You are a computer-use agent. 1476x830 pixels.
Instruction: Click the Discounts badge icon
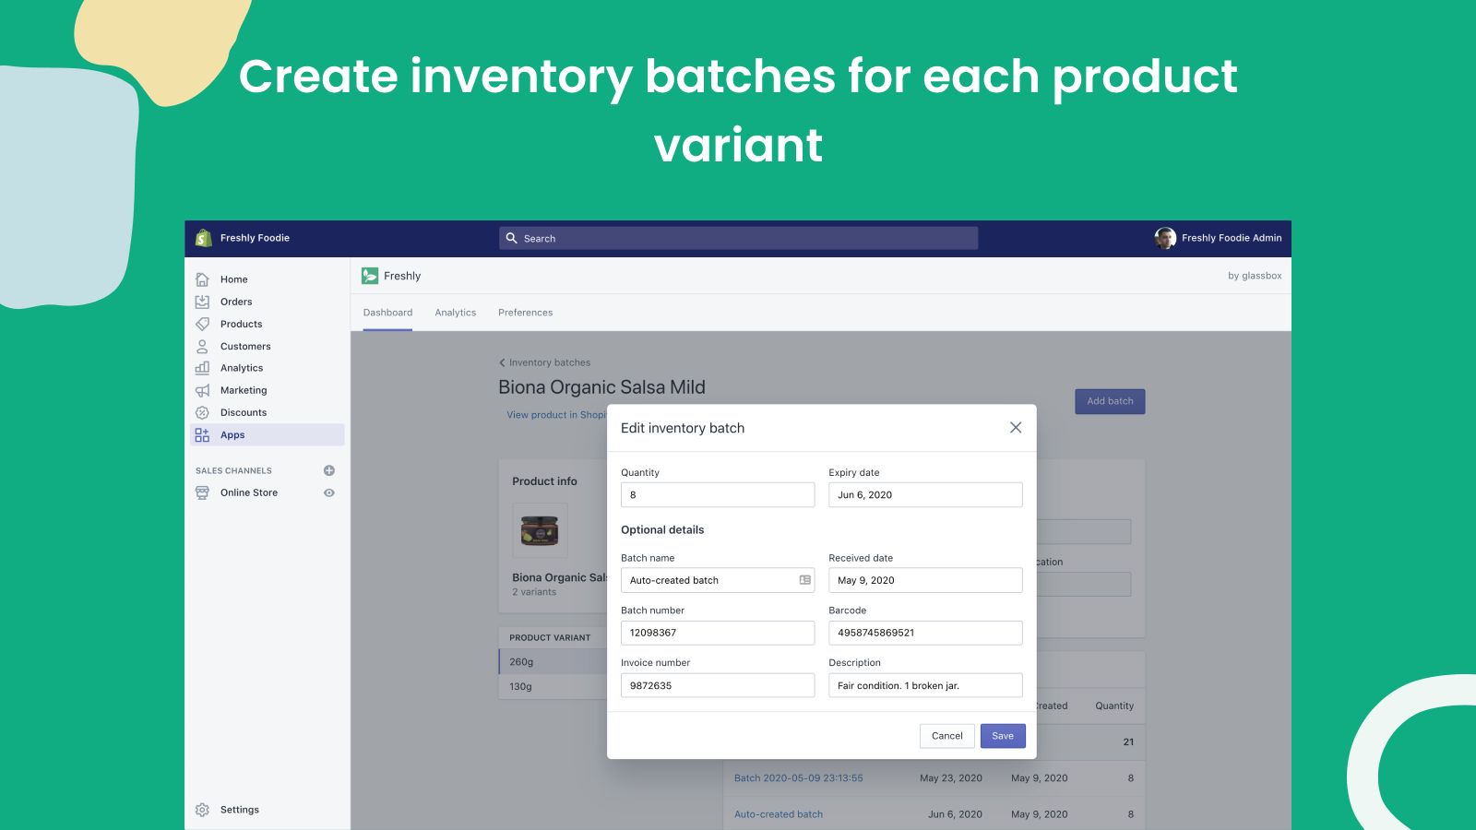[x=202, y=412]
